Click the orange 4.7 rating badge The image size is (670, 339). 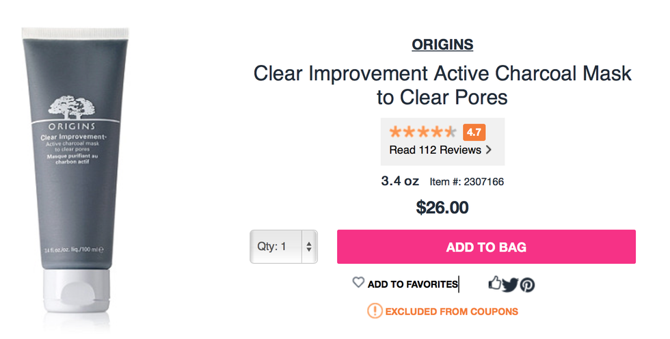click(x=474, y=132)
